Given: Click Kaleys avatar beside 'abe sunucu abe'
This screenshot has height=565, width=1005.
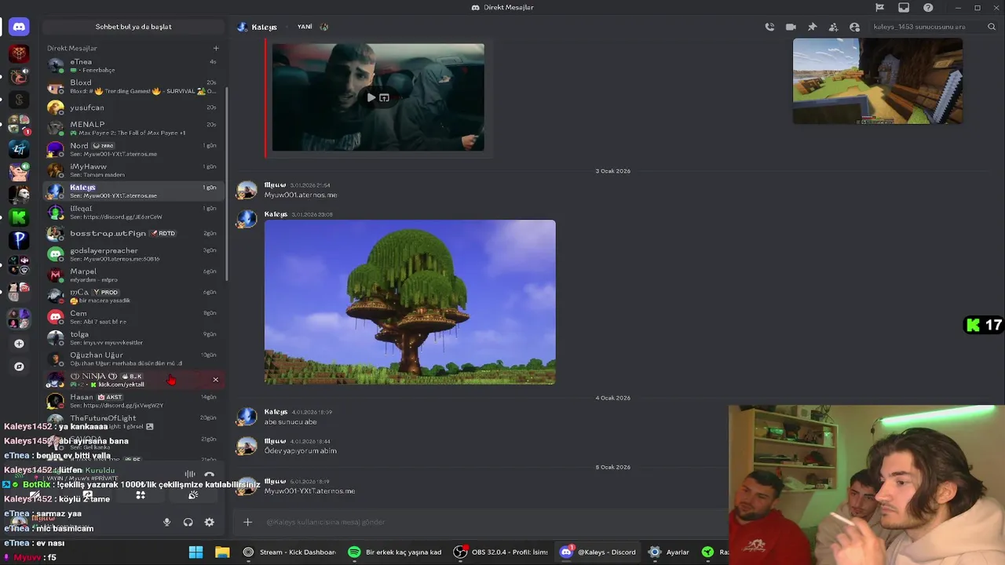Looking at the screenshot, I should click(247, 417).
